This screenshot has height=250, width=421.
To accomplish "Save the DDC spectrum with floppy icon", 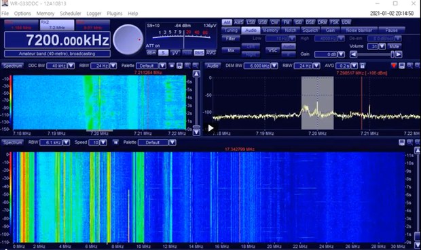I will pos(179,66).
